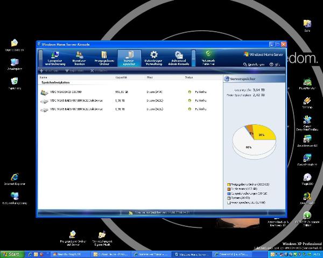Open the Datenträger Verwaltung tab
Viewport: 323px width, 258px height.
point(153,58)
